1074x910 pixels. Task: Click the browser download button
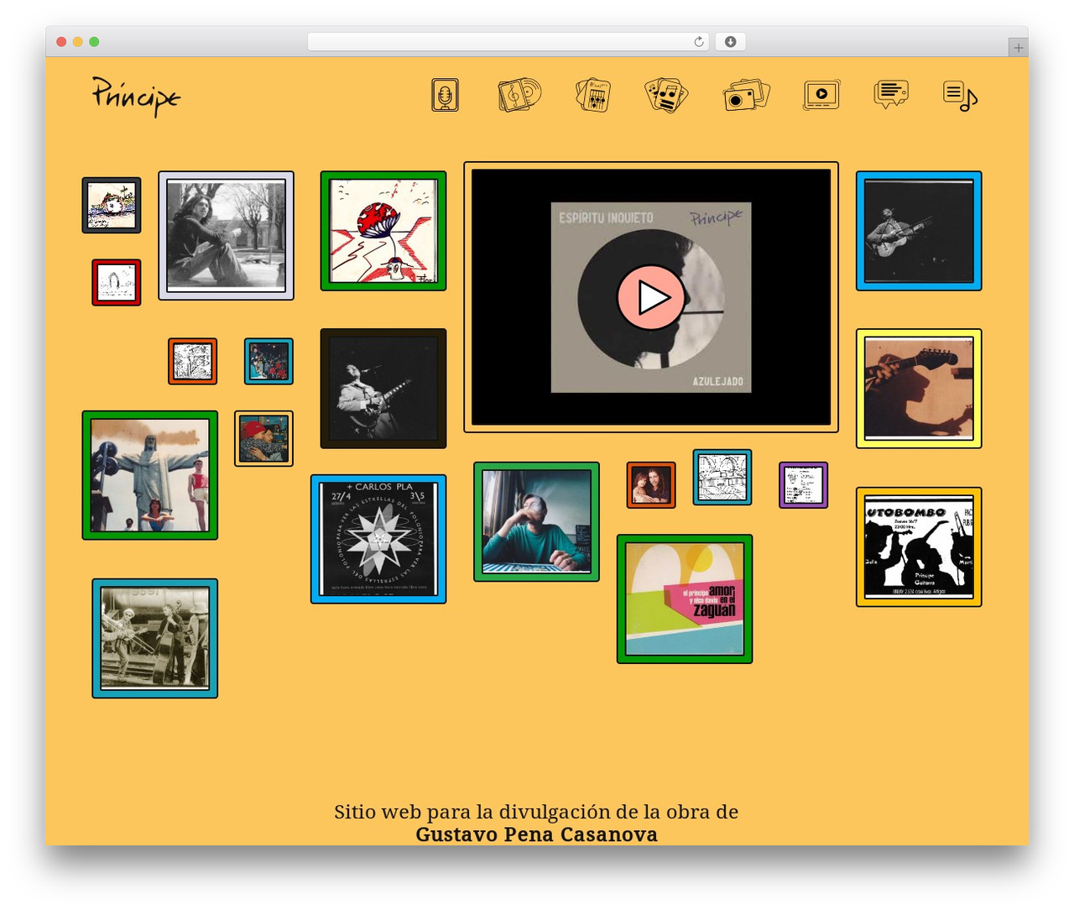click(730, 42)
